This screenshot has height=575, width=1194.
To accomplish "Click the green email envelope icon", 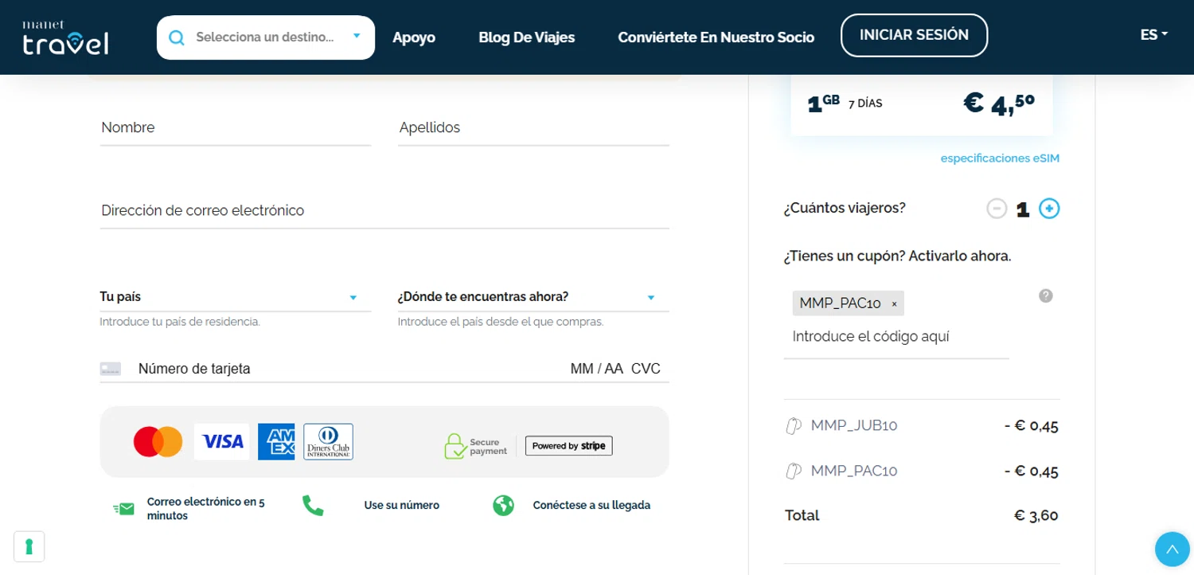I will [123, 508].
